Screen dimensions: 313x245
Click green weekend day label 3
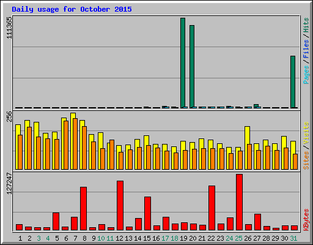point(39,238)
